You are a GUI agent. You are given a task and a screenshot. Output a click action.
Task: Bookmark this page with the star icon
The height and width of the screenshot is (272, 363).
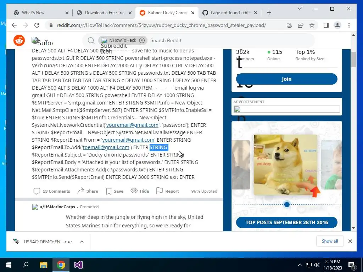tap(312, 25)
